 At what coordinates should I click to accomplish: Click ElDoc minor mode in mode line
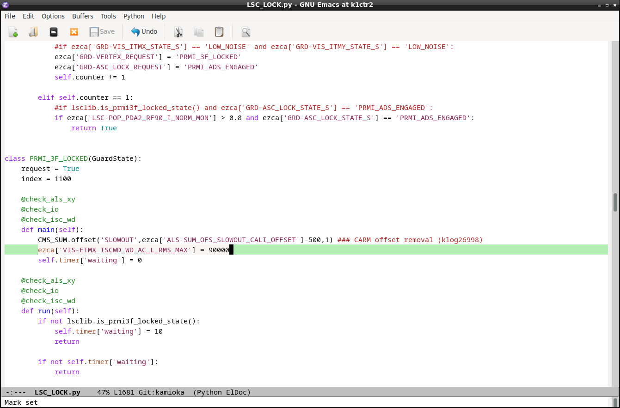coord(236,392)
